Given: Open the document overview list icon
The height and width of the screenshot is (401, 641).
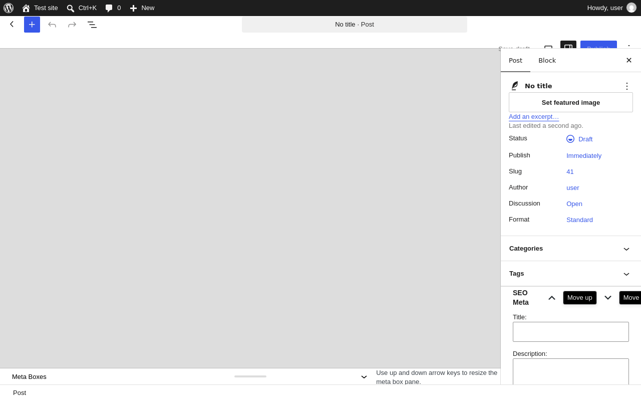Looking at the screenshot, I should point(92,25).
